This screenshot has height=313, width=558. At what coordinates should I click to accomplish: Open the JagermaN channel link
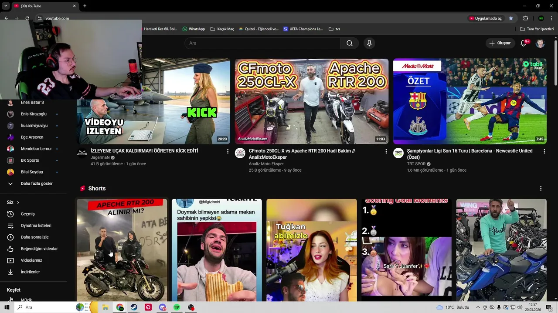pos(100,157)
